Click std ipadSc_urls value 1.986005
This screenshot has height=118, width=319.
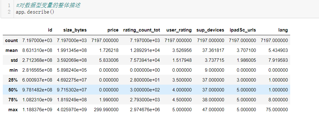(246, 60)
